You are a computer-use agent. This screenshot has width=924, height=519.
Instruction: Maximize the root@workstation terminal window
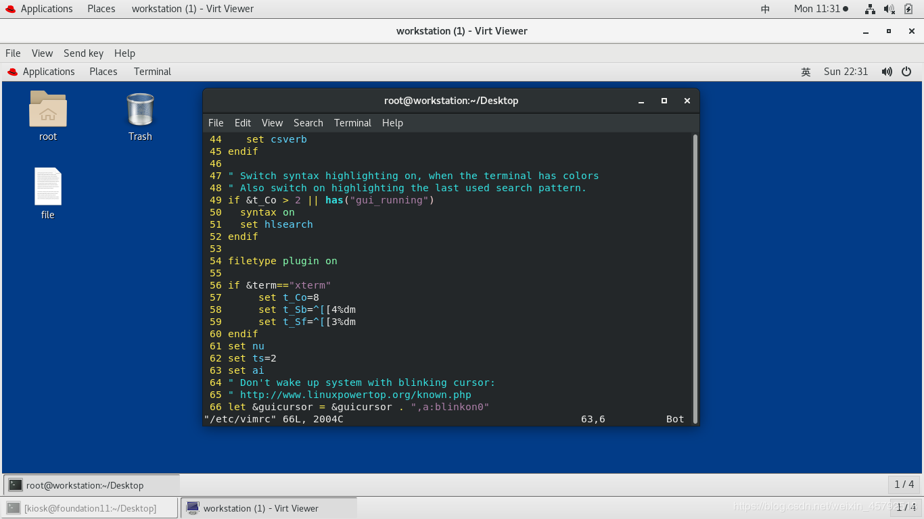(x=664, y=101)
